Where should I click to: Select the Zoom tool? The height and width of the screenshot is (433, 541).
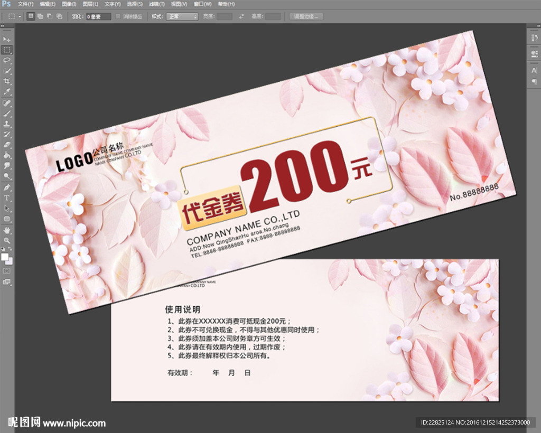(6, 240)
